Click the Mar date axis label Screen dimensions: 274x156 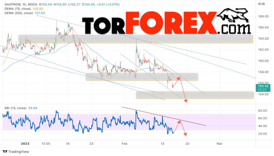coord(219,144)
